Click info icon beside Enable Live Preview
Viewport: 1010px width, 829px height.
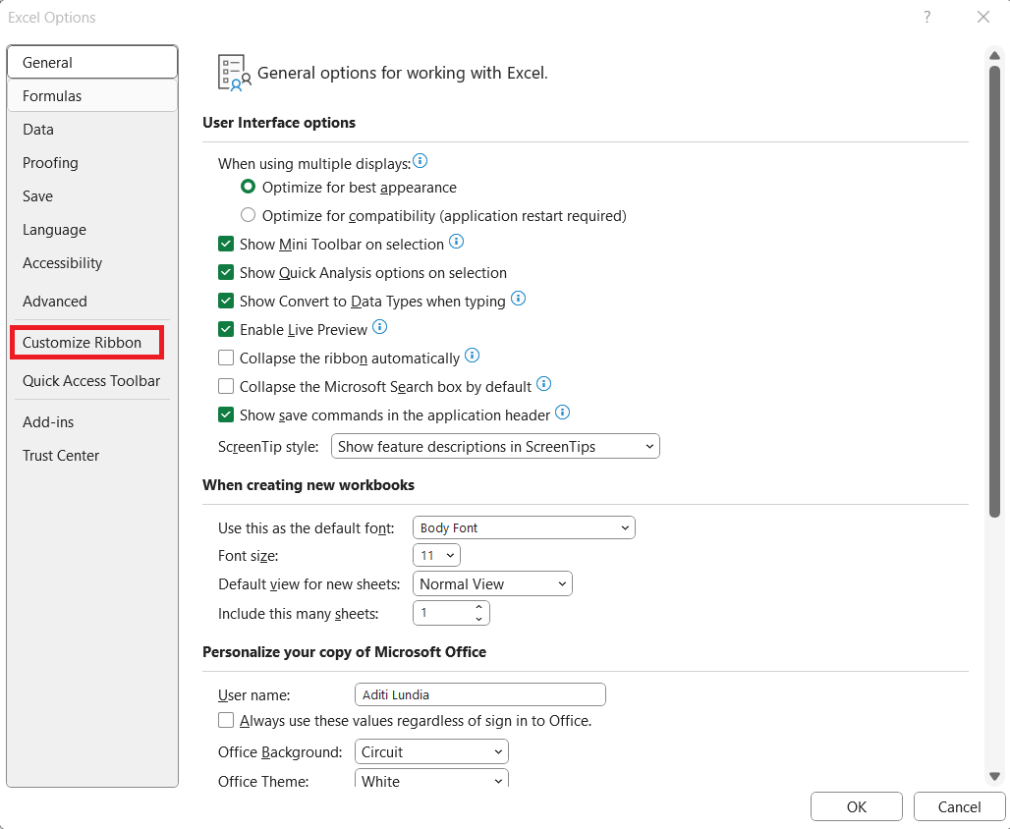click(x=380, y=327)
